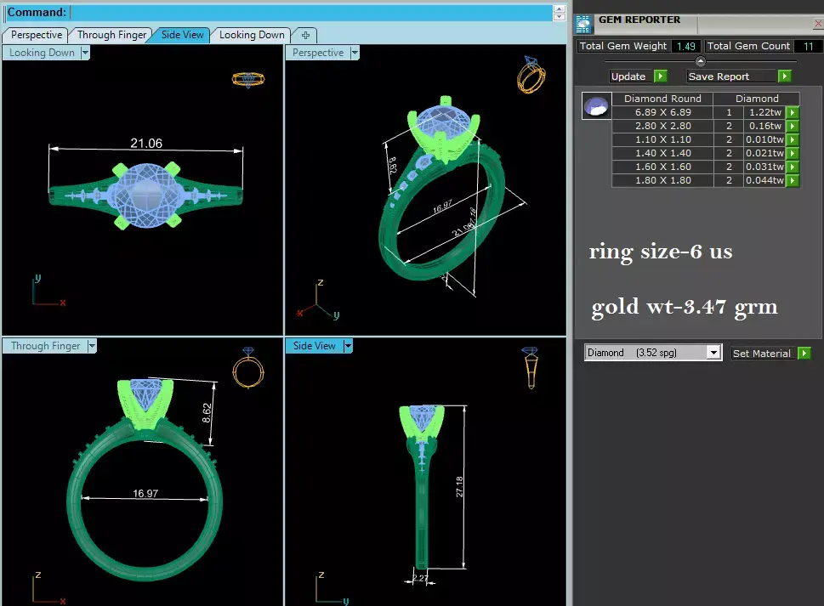Click the add new viewport tab icon

[x=306, y=35]
